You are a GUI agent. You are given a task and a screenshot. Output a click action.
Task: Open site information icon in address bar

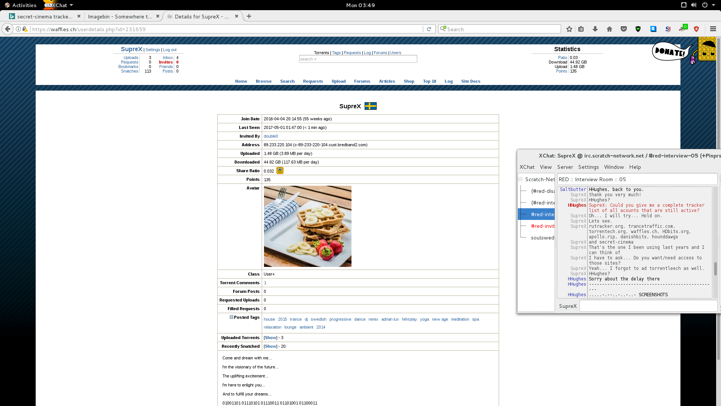18,29
